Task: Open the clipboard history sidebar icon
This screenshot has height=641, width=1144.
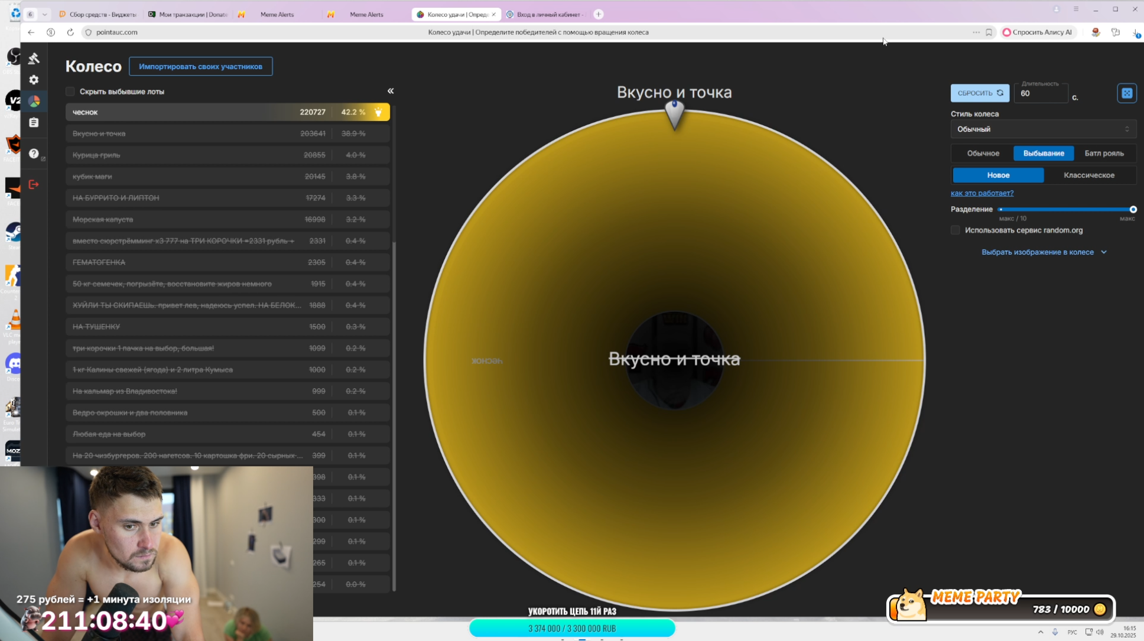Action: 34,122
